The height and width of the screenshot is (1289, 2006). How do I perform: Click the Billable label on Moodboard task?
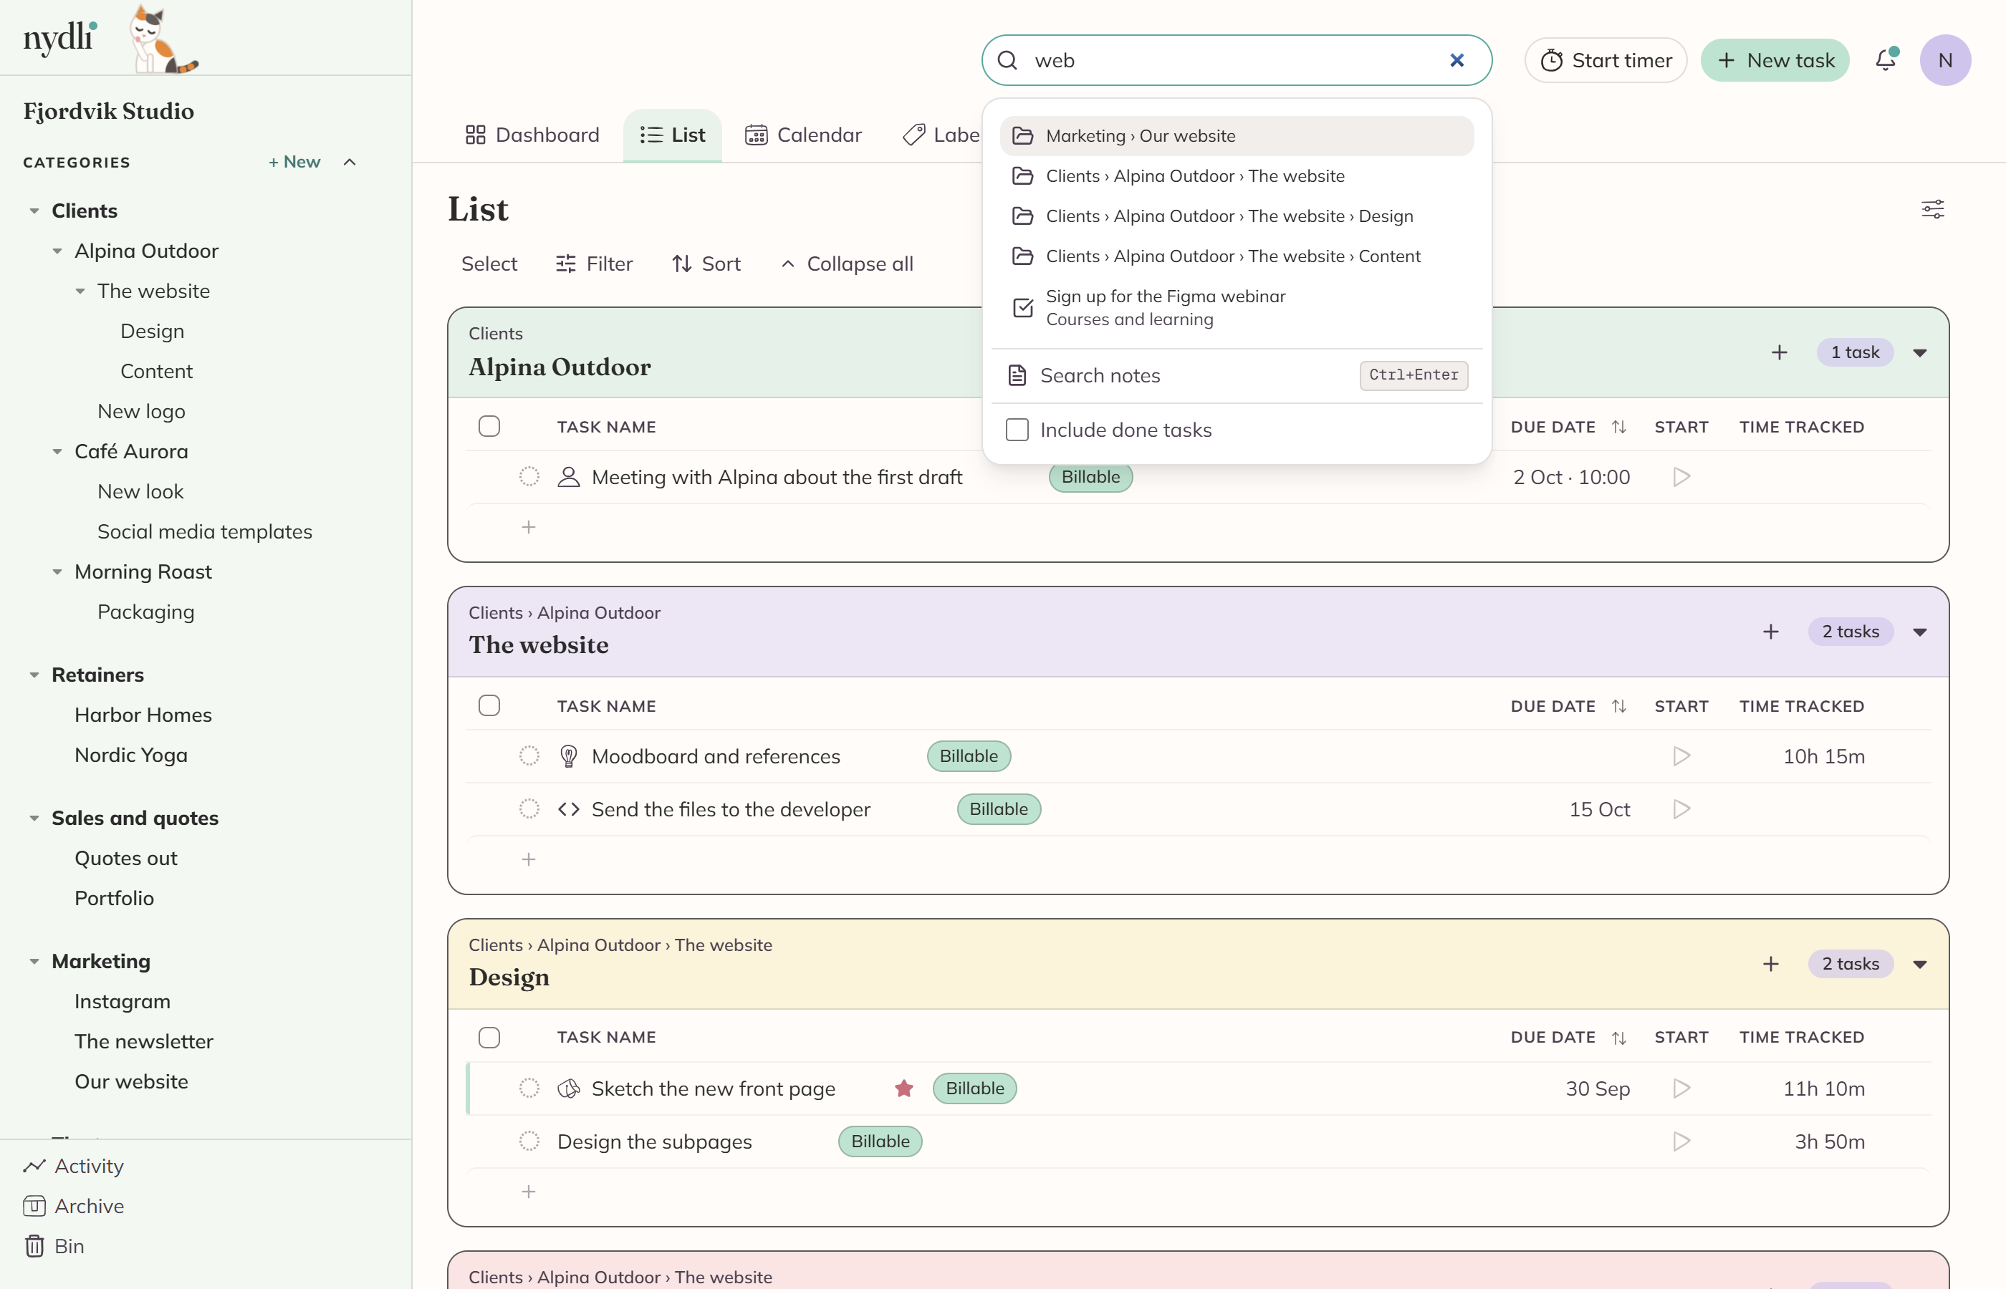969,755
